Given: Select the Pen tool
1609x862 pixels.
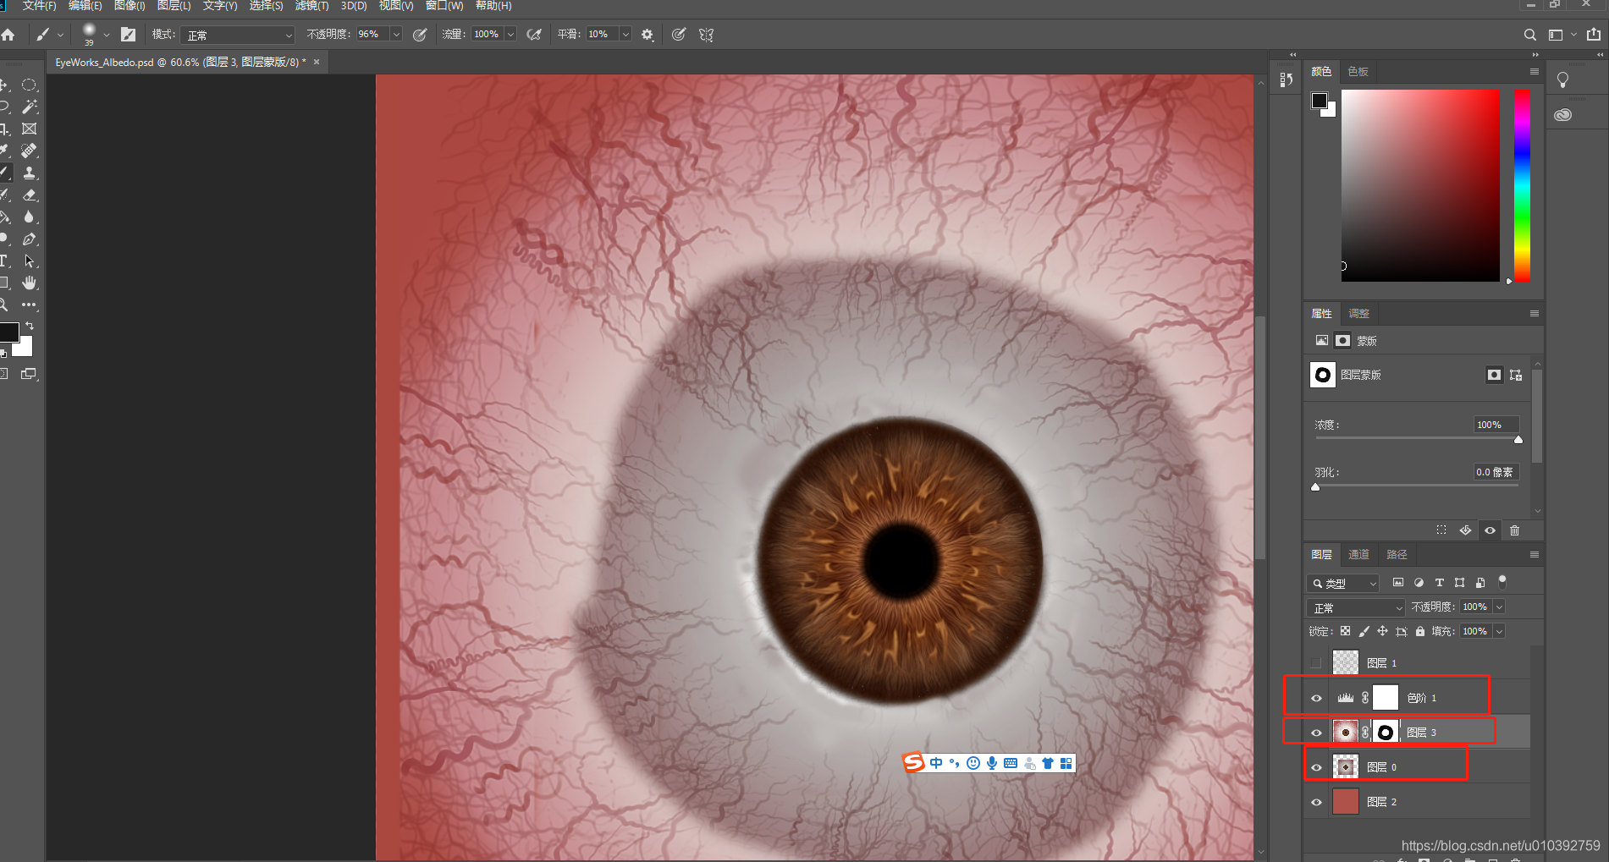Looking at the screenshot, I should point(29,239).
